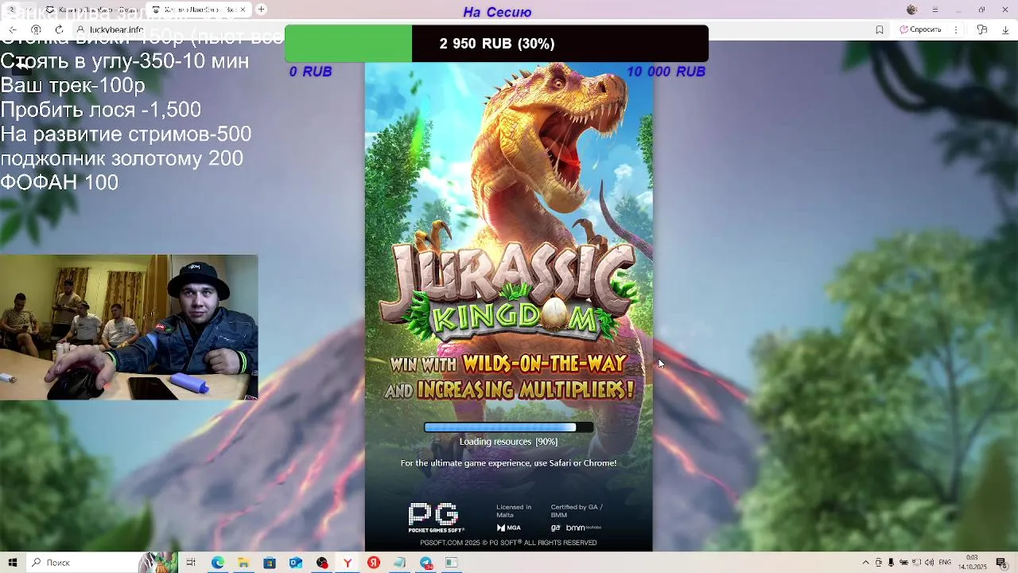Open the Yandex home button in toolbar
This screenshot has width=1018, height=573.
coord(35,29)
